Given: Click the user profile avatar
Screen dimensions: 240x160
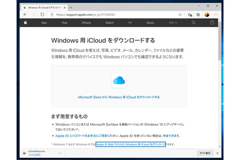Looking at the screenshot, I should 207,15.
